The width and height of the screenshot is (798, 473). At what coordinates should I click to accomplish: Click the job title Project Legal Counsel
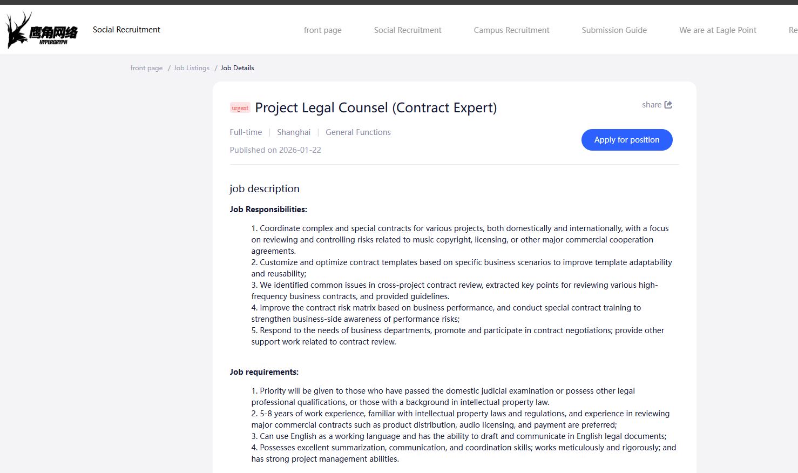click(376, 107)
